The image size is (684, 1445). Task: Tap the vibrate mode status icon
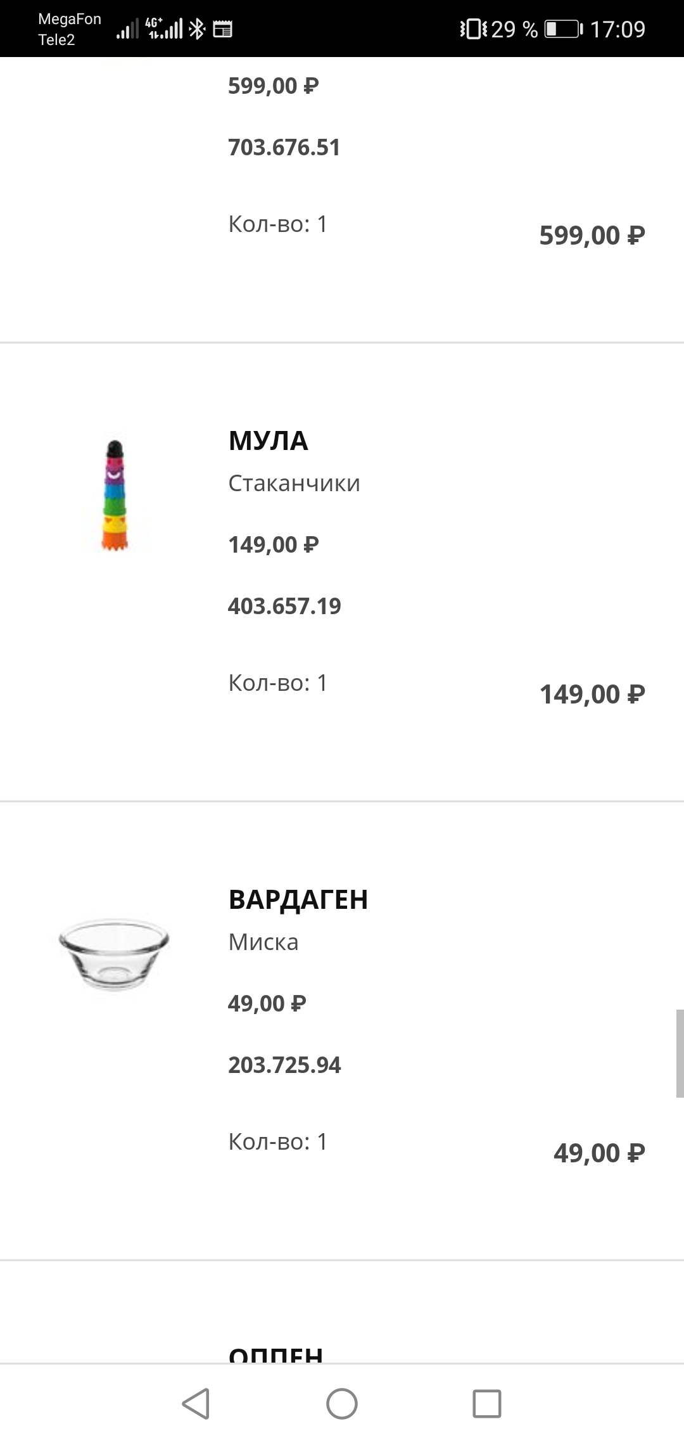coord(473,29)
